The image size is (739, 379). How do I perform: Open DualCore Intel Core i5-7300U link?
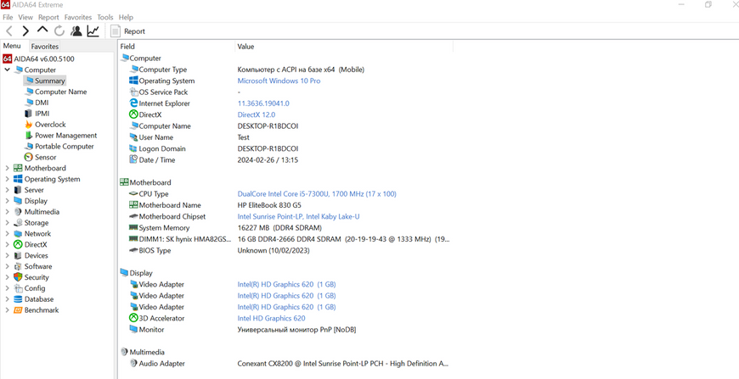[x=317, y=193]
